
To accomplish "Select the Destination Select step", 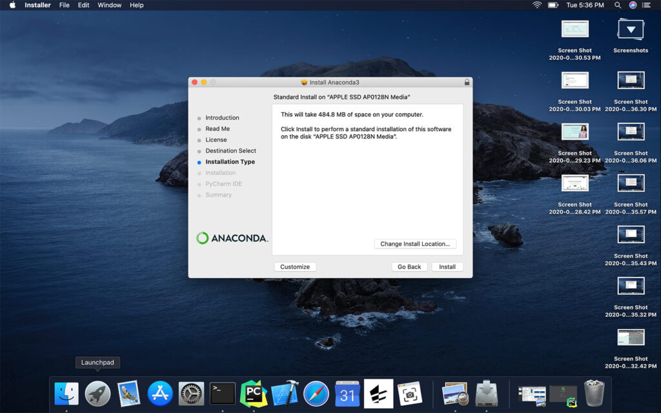I will point(230,150).
